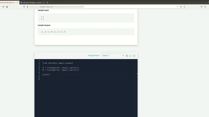Click the Sample Output heading

tap(44, 25)
